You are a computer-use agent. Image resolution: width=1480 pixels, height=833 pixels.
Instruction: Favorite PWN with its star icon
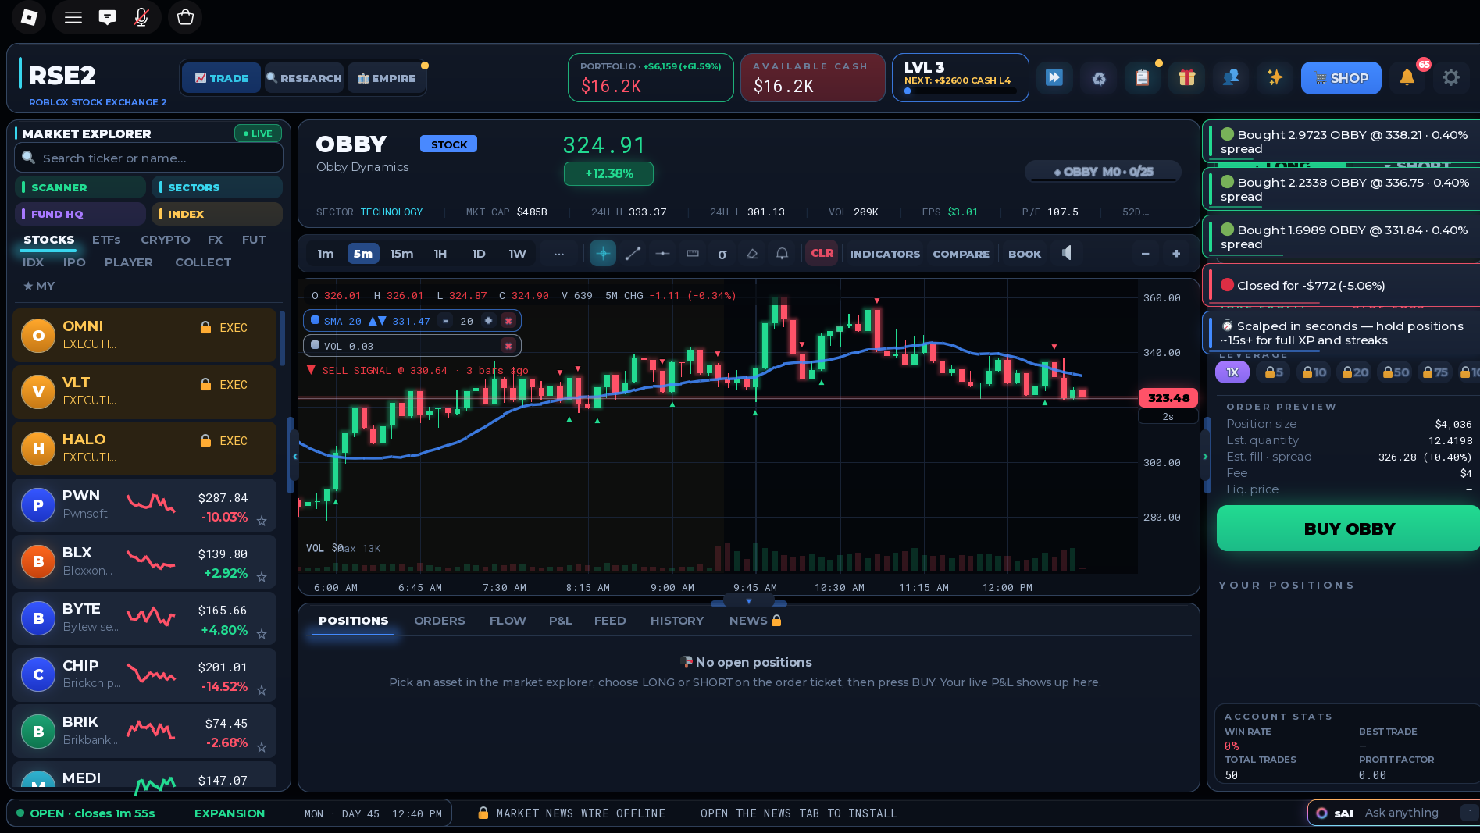point(262,521)
